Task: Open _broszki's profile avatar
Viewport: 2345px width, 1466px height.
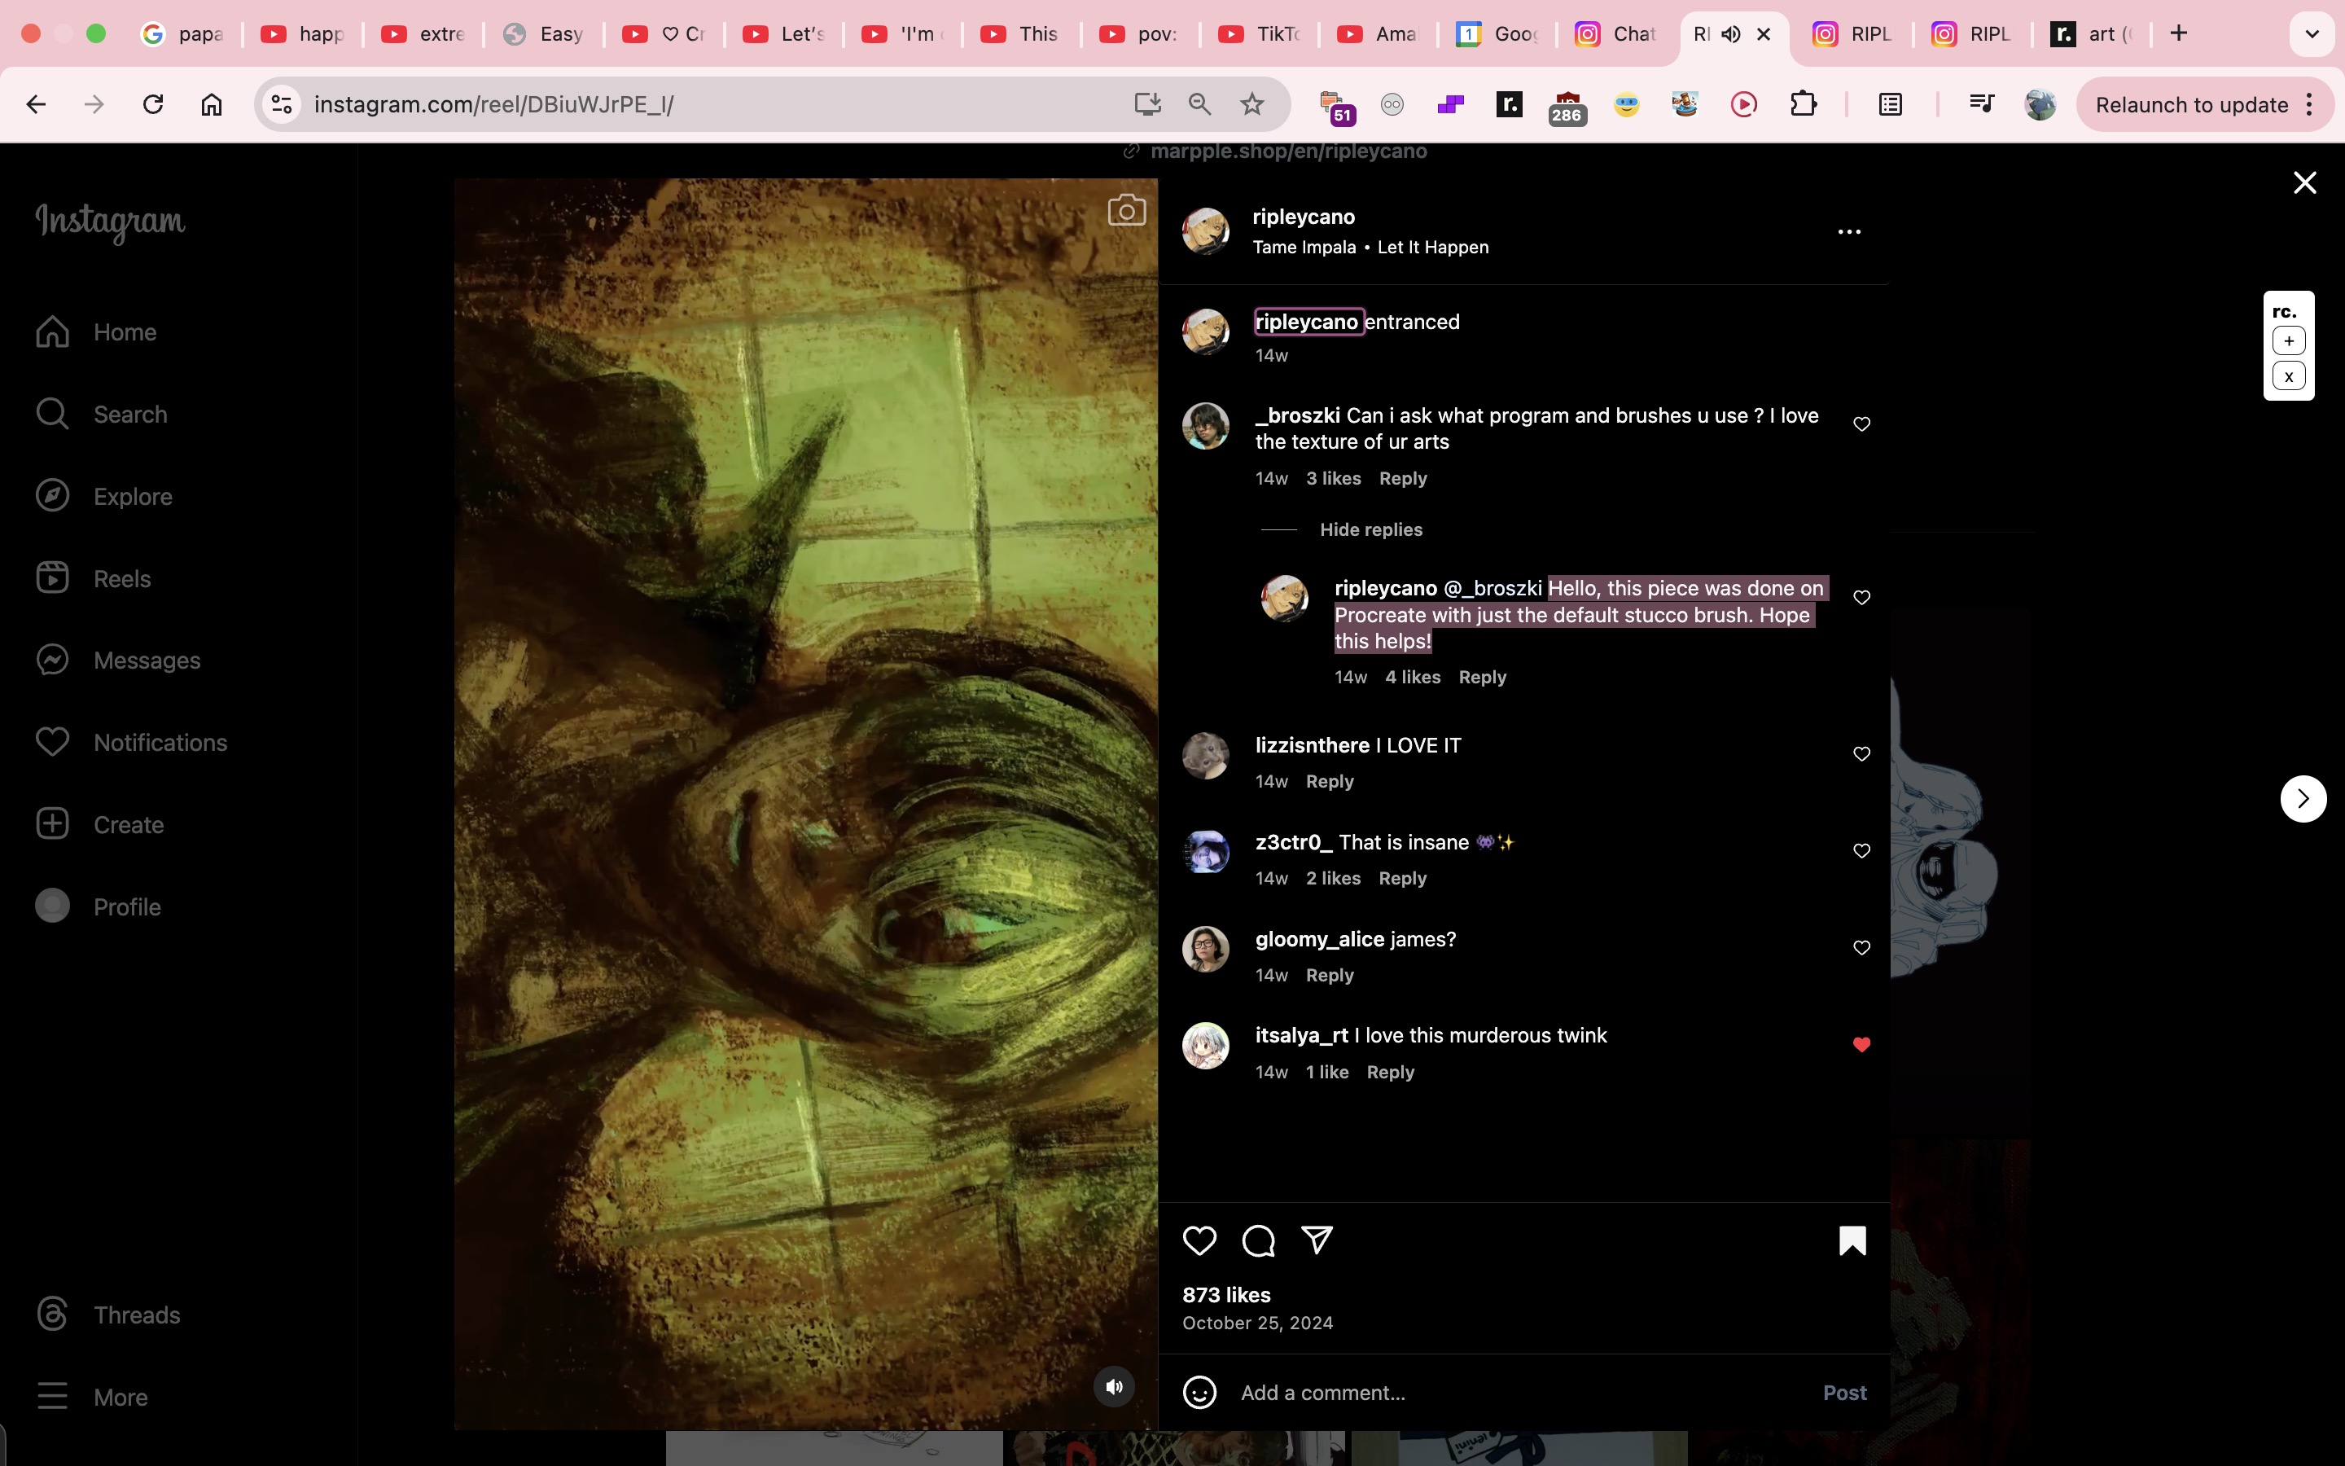Action: [x=1205, y=426]
